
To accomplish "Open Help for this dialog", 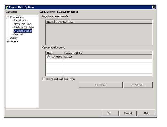I will pos(146,113).
